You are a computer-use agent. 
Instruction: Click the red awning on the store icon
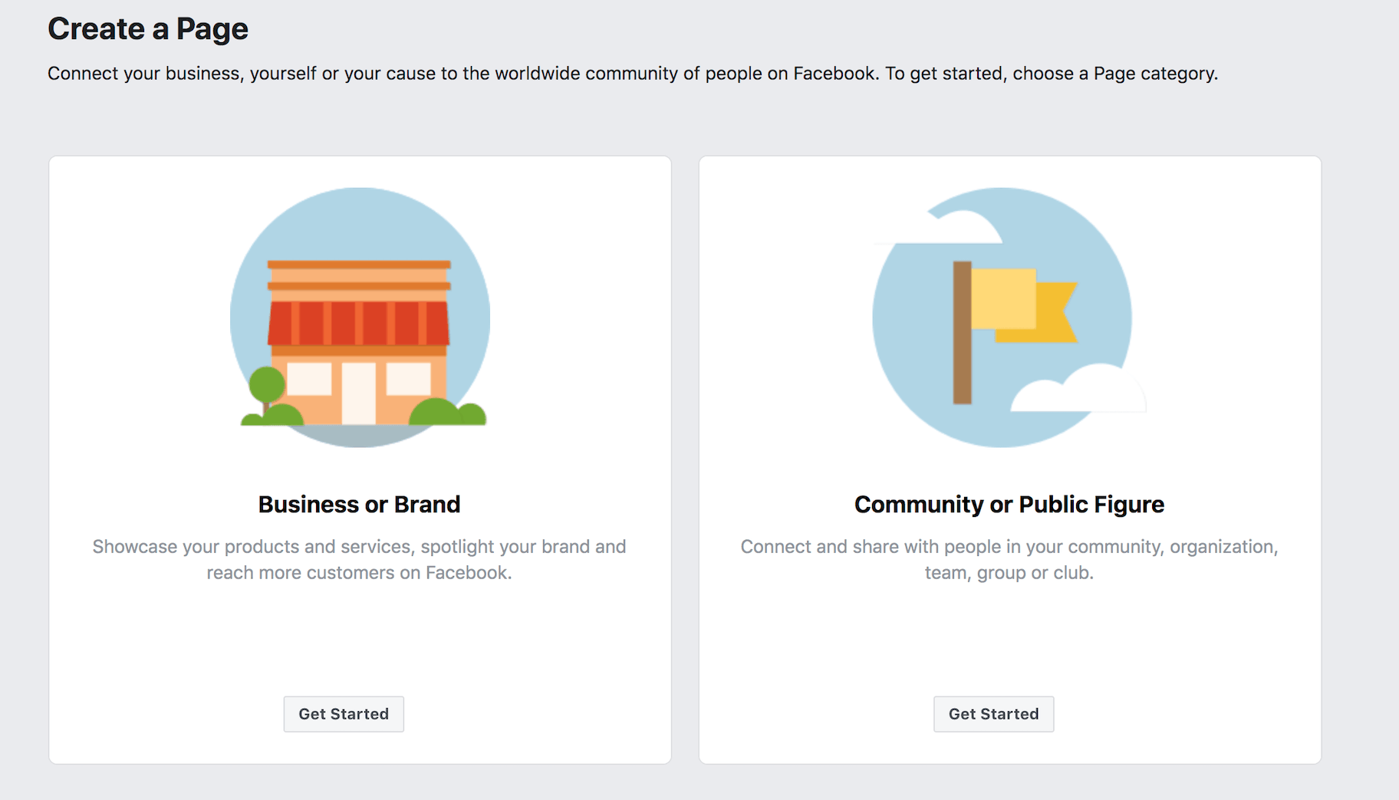(x=359, y=322)
